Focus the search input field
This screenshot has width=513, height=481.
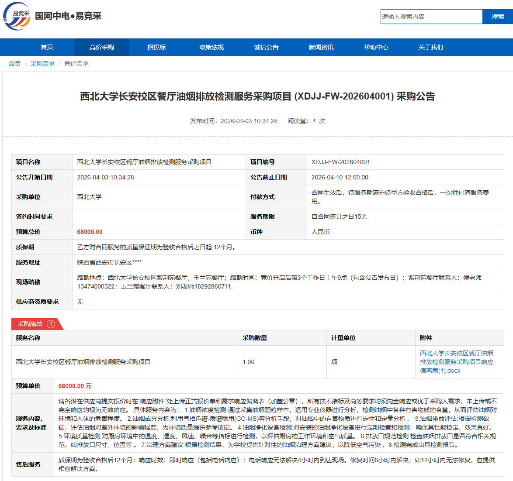coord(431,17)
